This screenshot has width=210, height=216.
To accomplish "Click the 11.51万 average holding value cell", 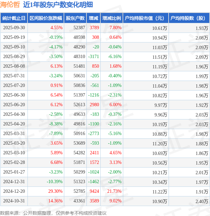I will tap(159, 57).
